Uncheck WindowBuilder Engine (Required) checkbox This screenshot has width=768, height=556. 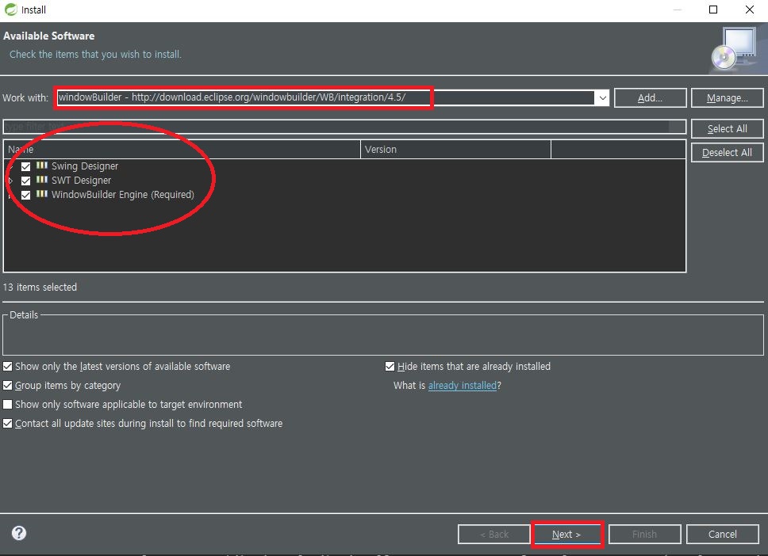26,195
